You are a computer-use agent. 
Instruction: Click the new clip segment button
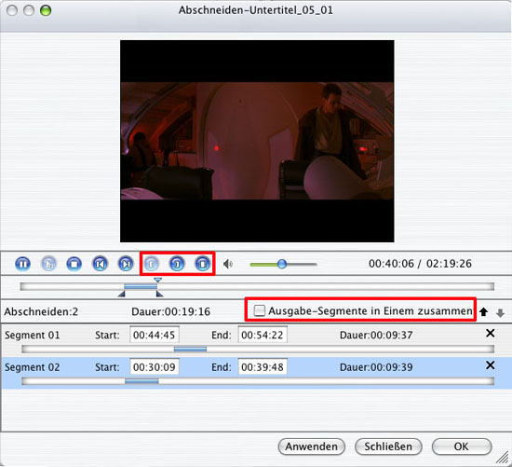pos(202,264)
